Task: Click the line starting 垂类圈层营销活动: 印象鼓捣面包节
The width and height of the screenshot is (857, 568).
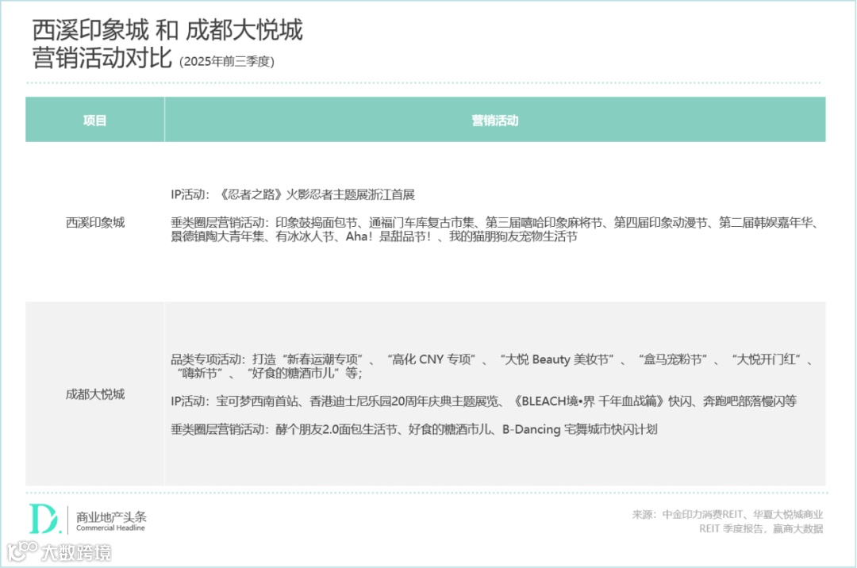Action: click(x=495, y=222)
